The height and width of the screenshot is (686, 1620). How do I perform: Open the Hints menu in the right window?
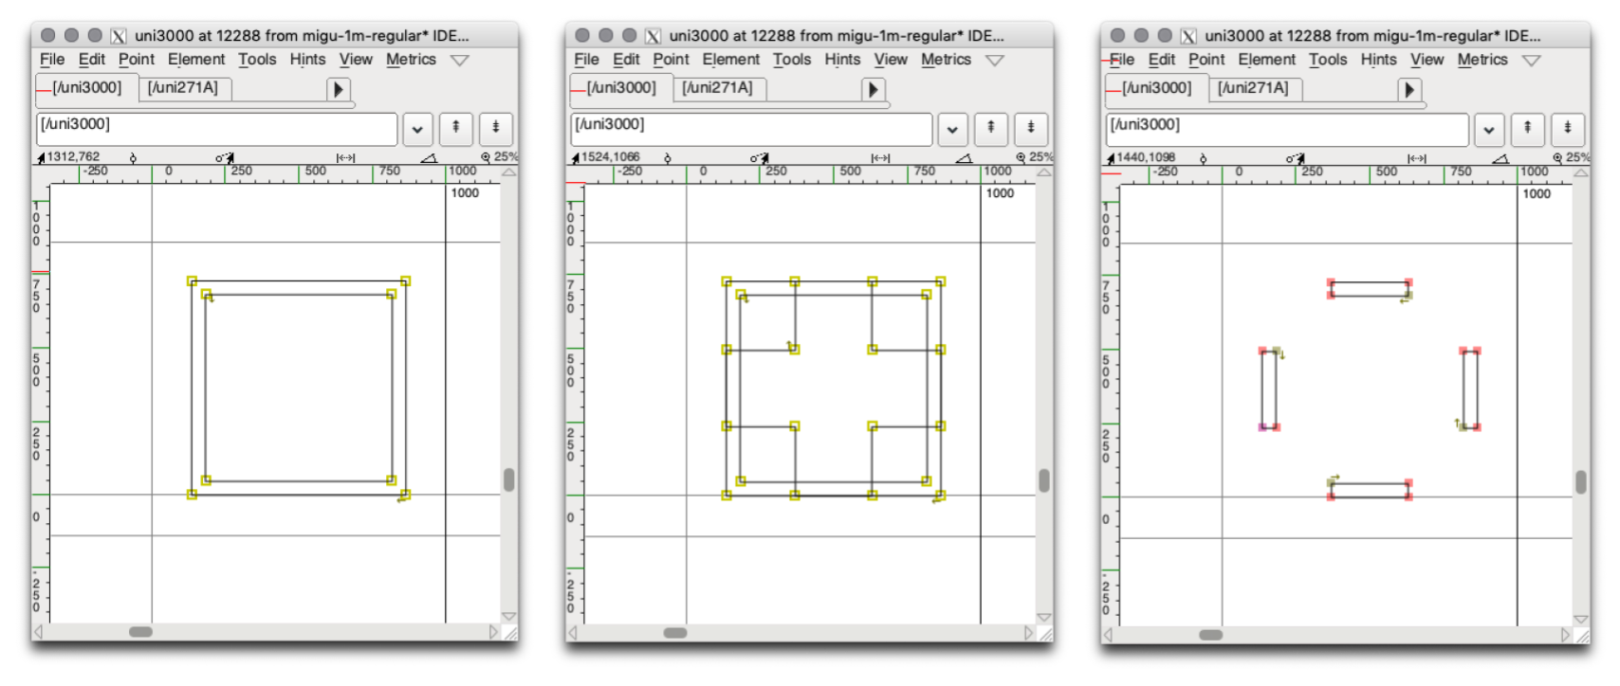(1379, 60)
